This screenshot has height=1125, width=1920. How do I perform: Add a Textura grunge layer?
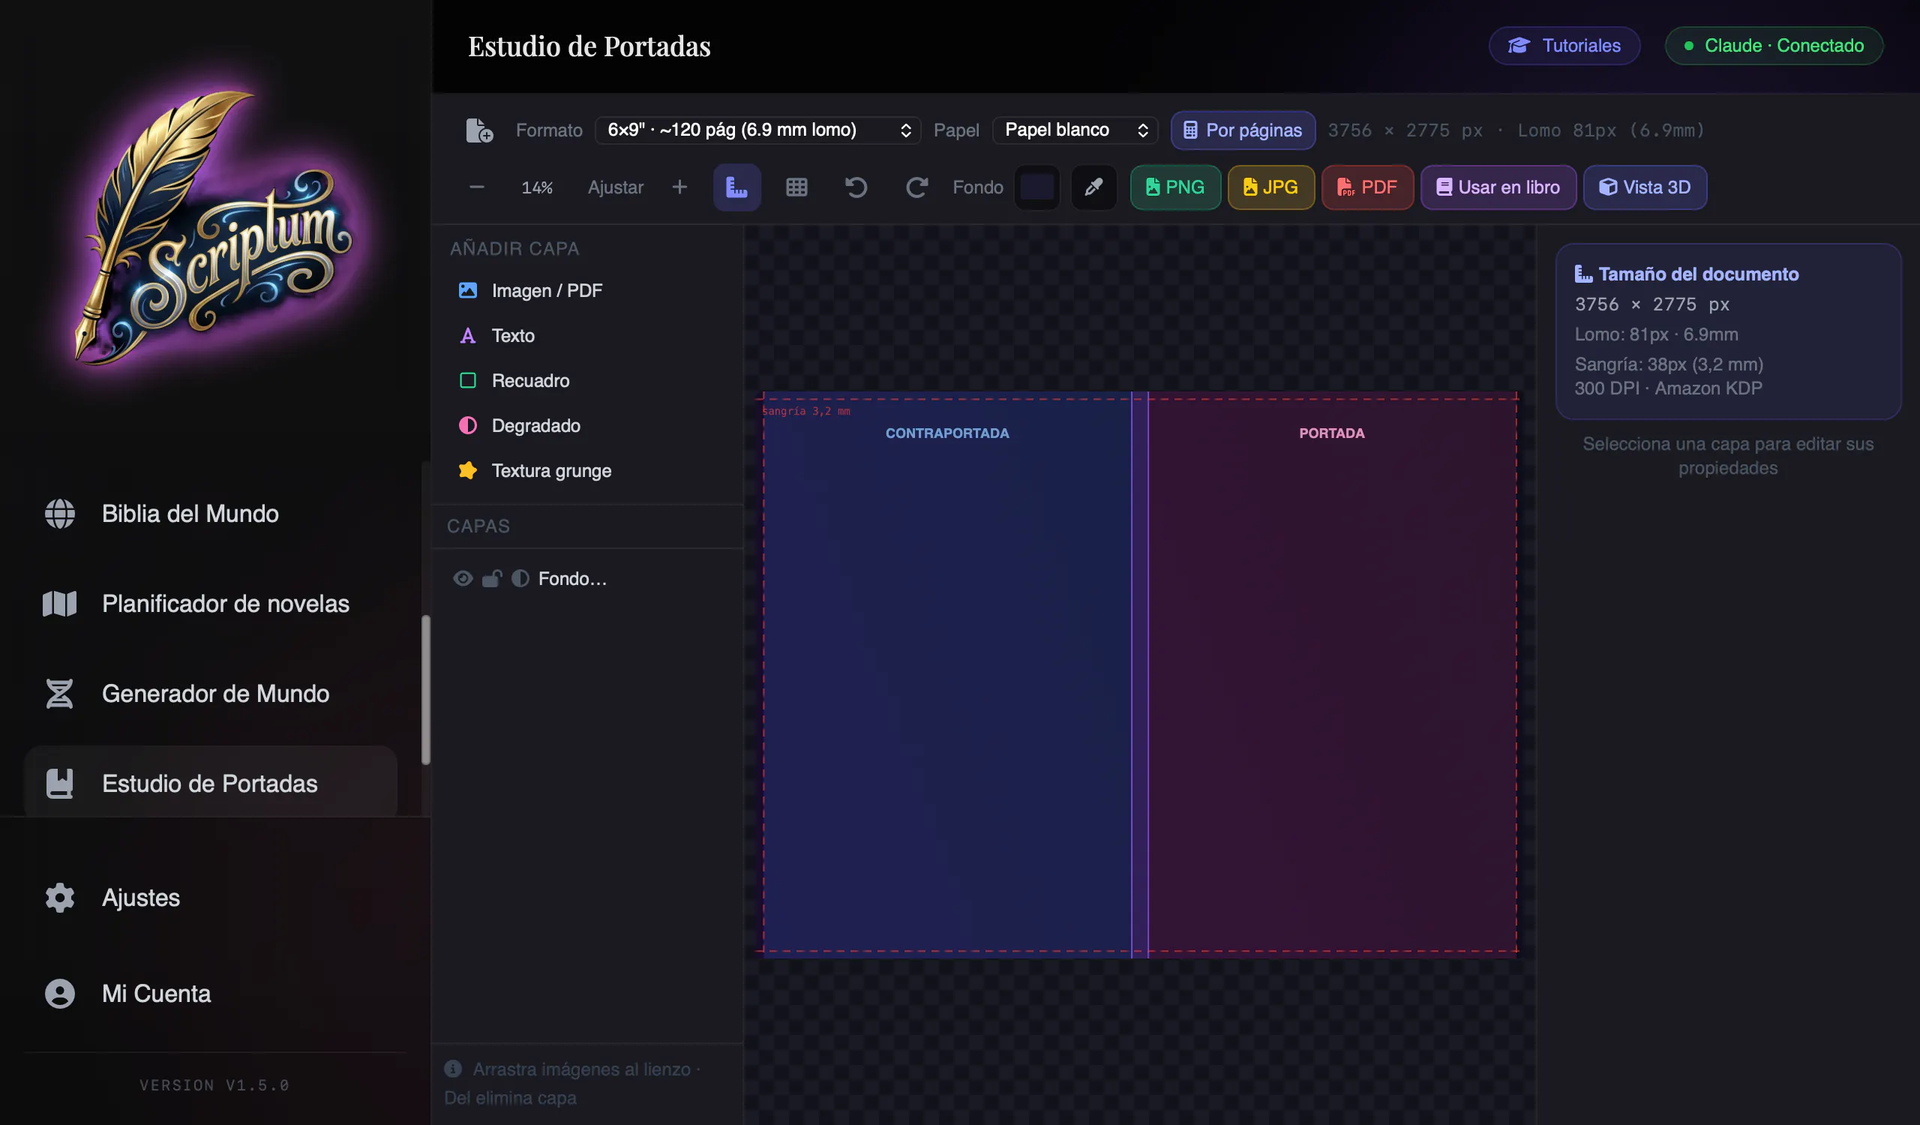point(586,470)
